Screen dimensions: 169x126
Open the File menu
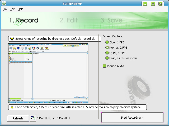point(4,9)
